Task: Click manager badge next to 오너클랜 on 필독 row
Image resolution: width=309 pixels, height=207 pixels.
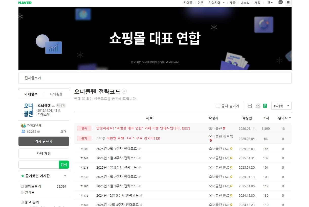Action: click(224, 128)
